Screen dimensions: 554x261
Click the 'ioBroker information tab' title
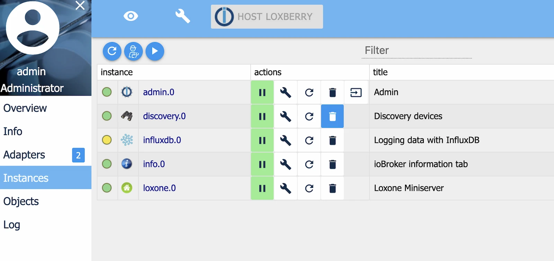(x=421, y=164)
